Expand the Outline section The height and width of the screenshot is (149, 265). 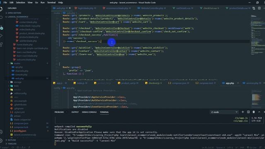pyautogui.click(x=12, y=140)
